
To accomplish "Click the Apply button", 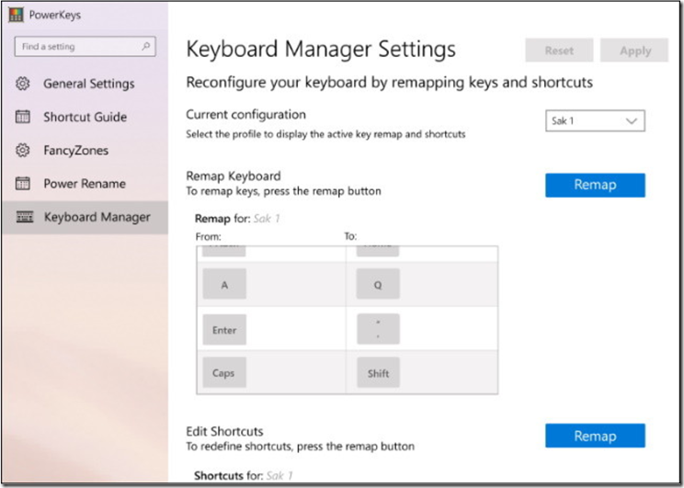I will coord(634,51).
